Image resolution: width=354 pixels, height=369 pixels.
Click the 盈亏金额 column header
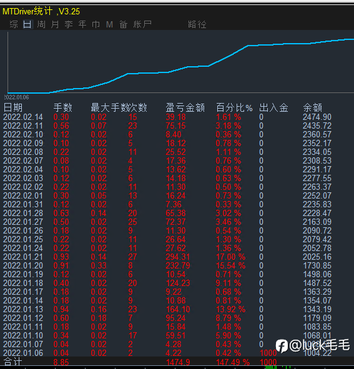[x=185, y=108]
